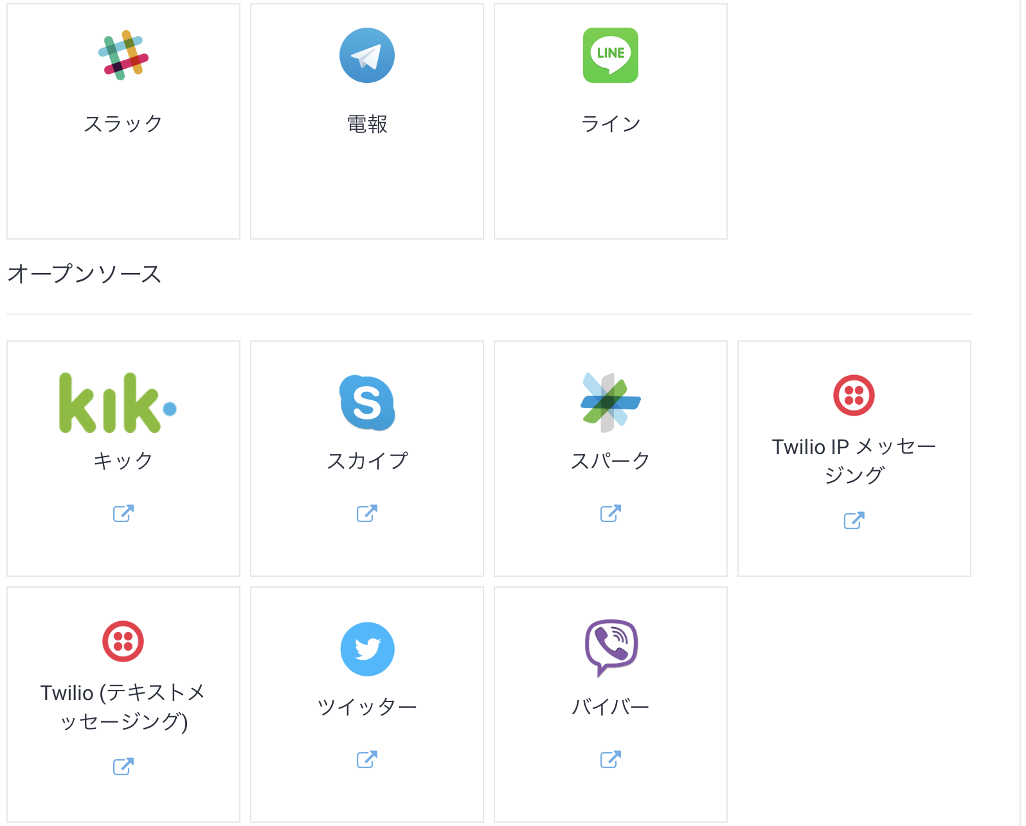Click the purple Viber phone icon

(610, 647)
